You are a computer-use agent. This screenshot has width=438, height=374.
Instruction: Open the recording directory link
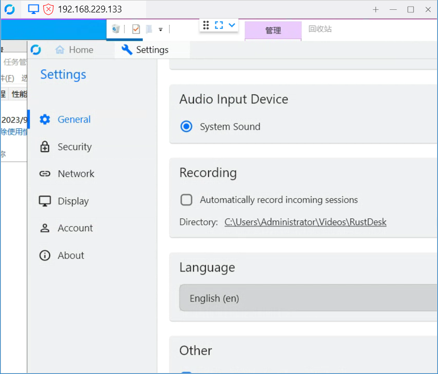click(305, 222)
